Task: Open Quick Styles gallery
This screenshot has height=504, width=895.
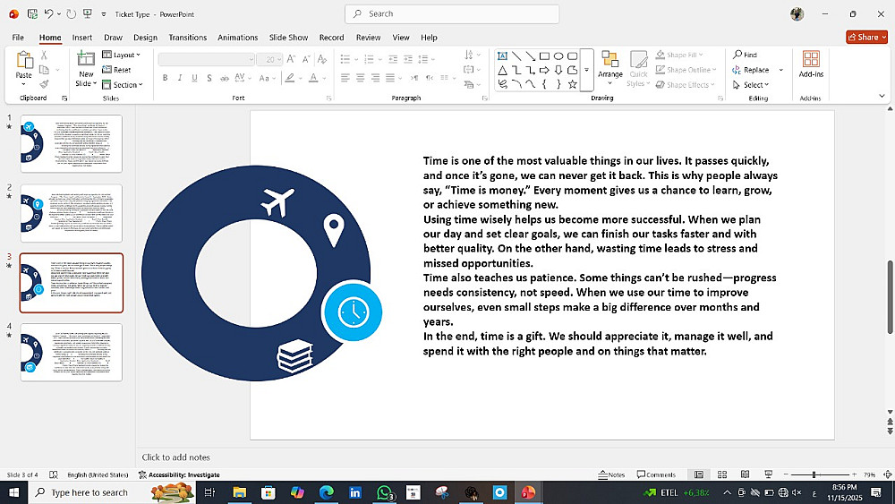Action: click(x=638, y=69)
